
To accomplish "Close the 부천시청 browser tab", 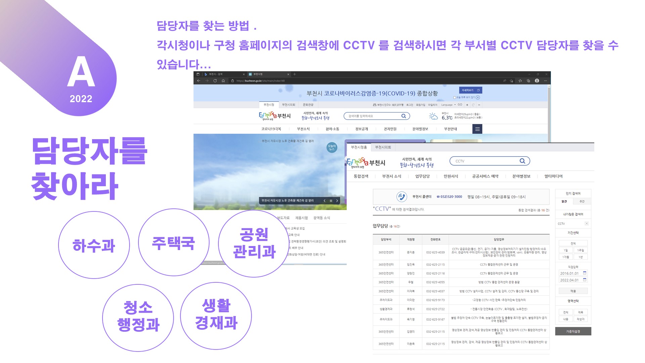I will (x=288, y=74).
